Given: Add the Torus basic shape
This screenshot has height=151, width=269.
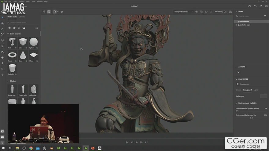Looking at the screenshot, I should click(x=12, y=56).
